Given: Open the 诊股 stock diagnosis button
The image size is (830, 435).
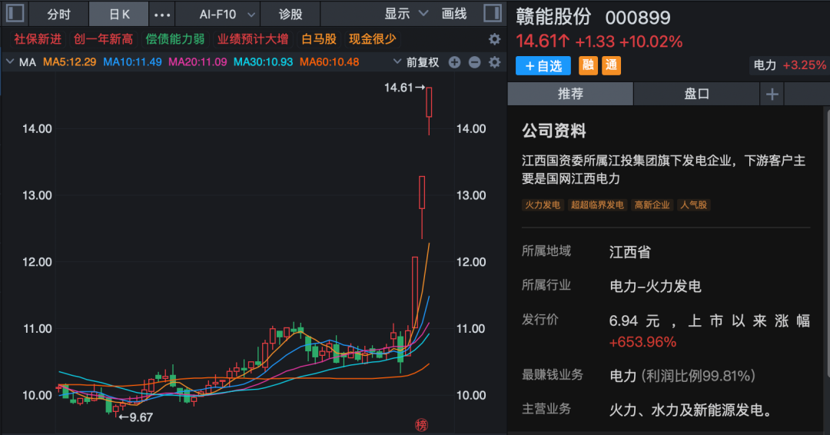Looking at the screenshot, I should click(290, 15).
